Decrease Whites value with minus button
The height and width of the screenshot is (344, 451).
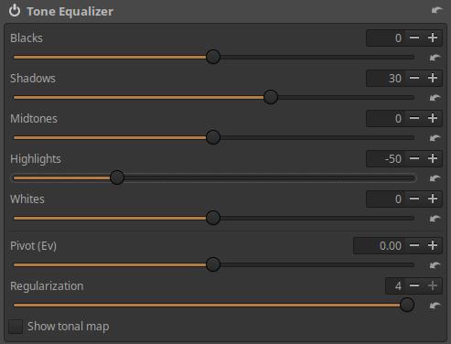pyautogui.click(x=414, y=199)
